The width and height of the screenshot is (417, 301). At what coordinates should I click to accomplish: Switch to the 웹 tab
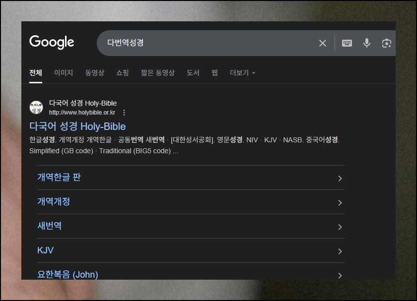214,73
